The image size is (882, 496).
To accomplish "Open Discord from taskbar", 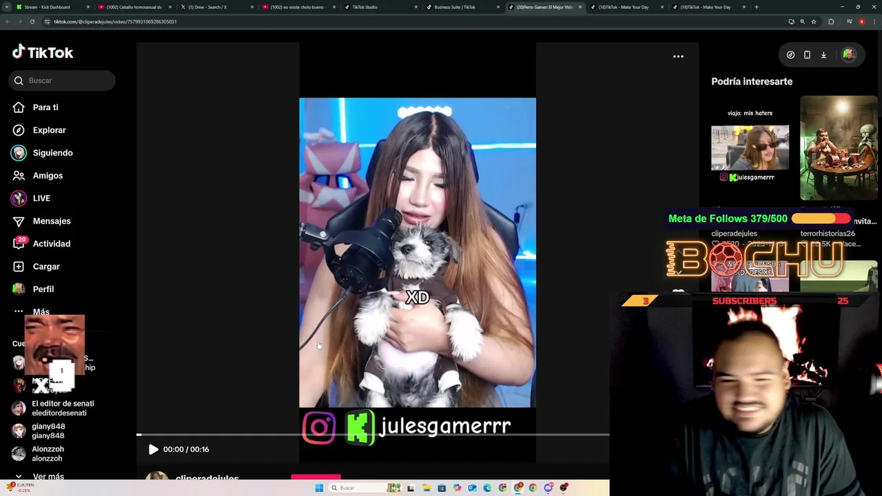I will click(548, 488).
